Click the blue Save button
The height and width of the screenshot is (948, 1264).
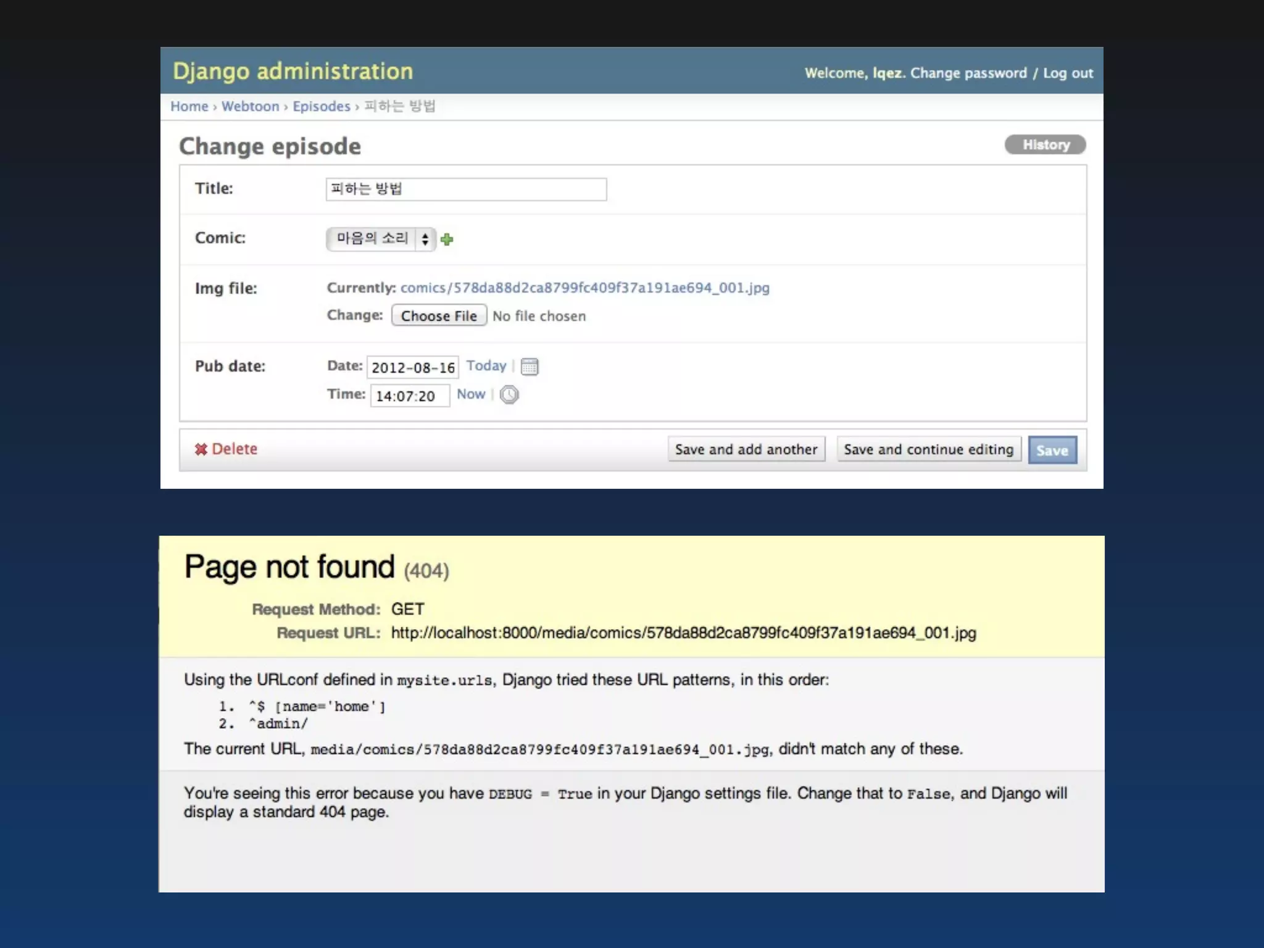coord(1052,450)
